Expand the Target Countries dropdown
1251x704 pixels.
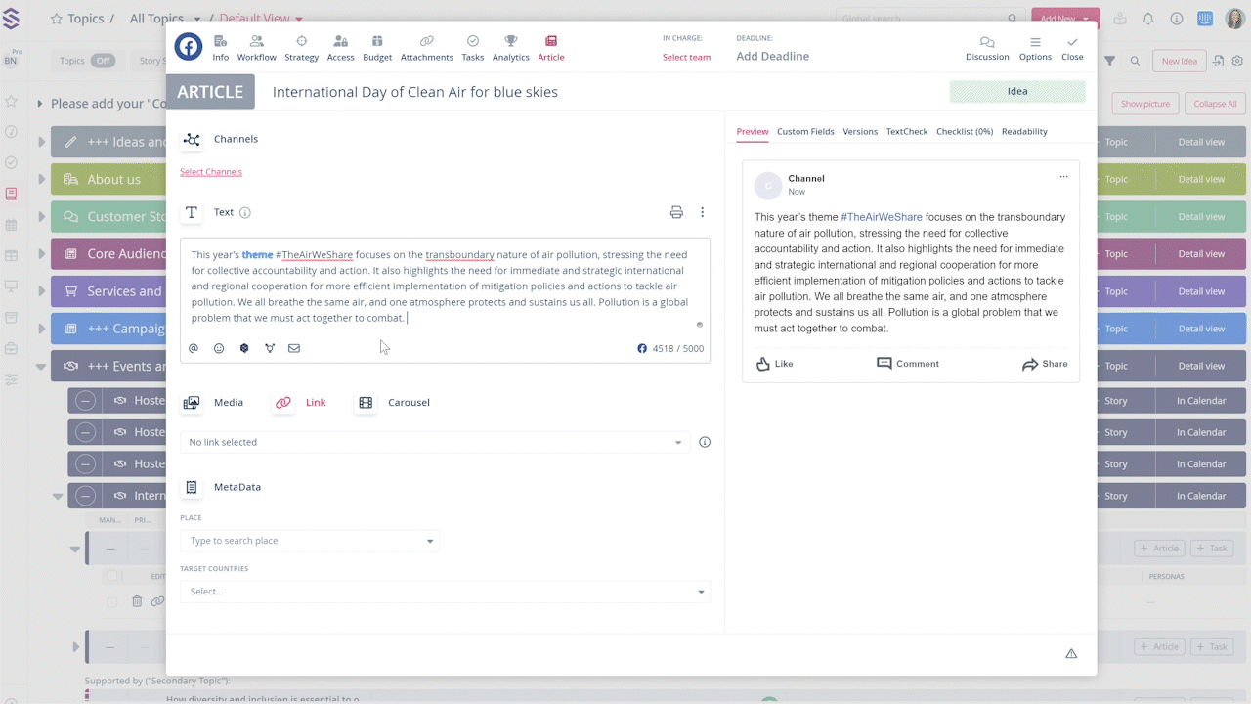[x=445, y=592]
